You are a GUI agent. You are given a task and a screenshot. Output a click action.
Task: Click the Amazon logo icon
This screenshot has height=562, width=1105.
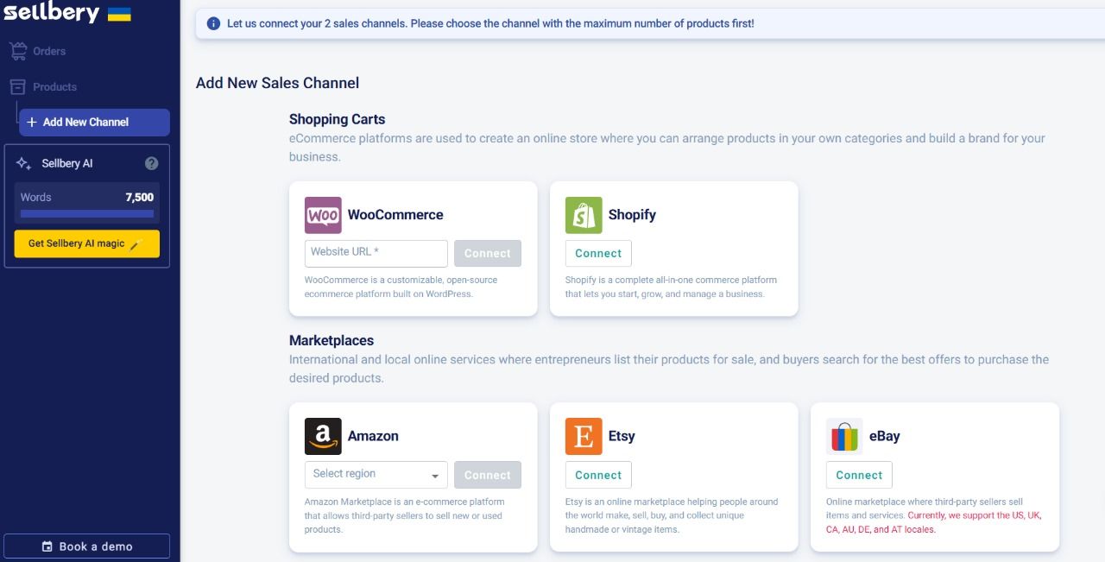pyautogui.click(x=323, y=436)
